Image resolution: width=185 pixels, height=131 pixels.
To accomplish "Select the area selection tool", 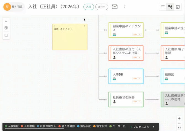I will click(6, 35).
